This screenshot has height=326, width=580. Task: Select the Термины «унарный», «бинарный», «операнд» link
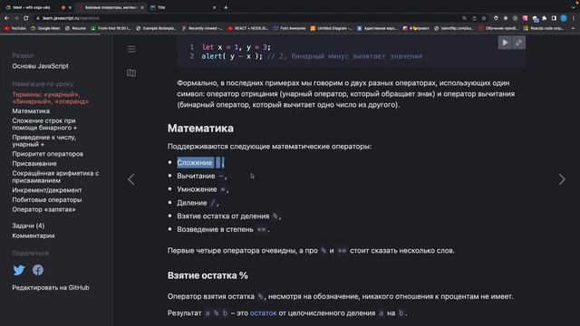(51, 98)
